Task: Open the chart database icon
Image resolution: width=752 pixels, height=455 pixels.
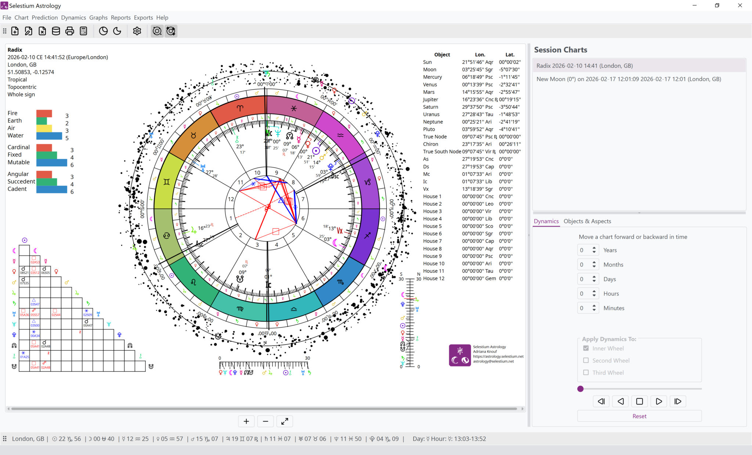Action: (56, 31)
